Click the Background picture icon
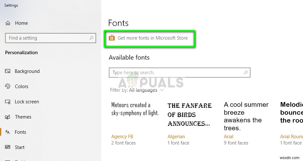 8,71
